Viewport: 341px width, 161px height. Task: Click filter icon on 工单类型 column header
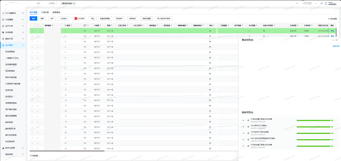(297, 26)
